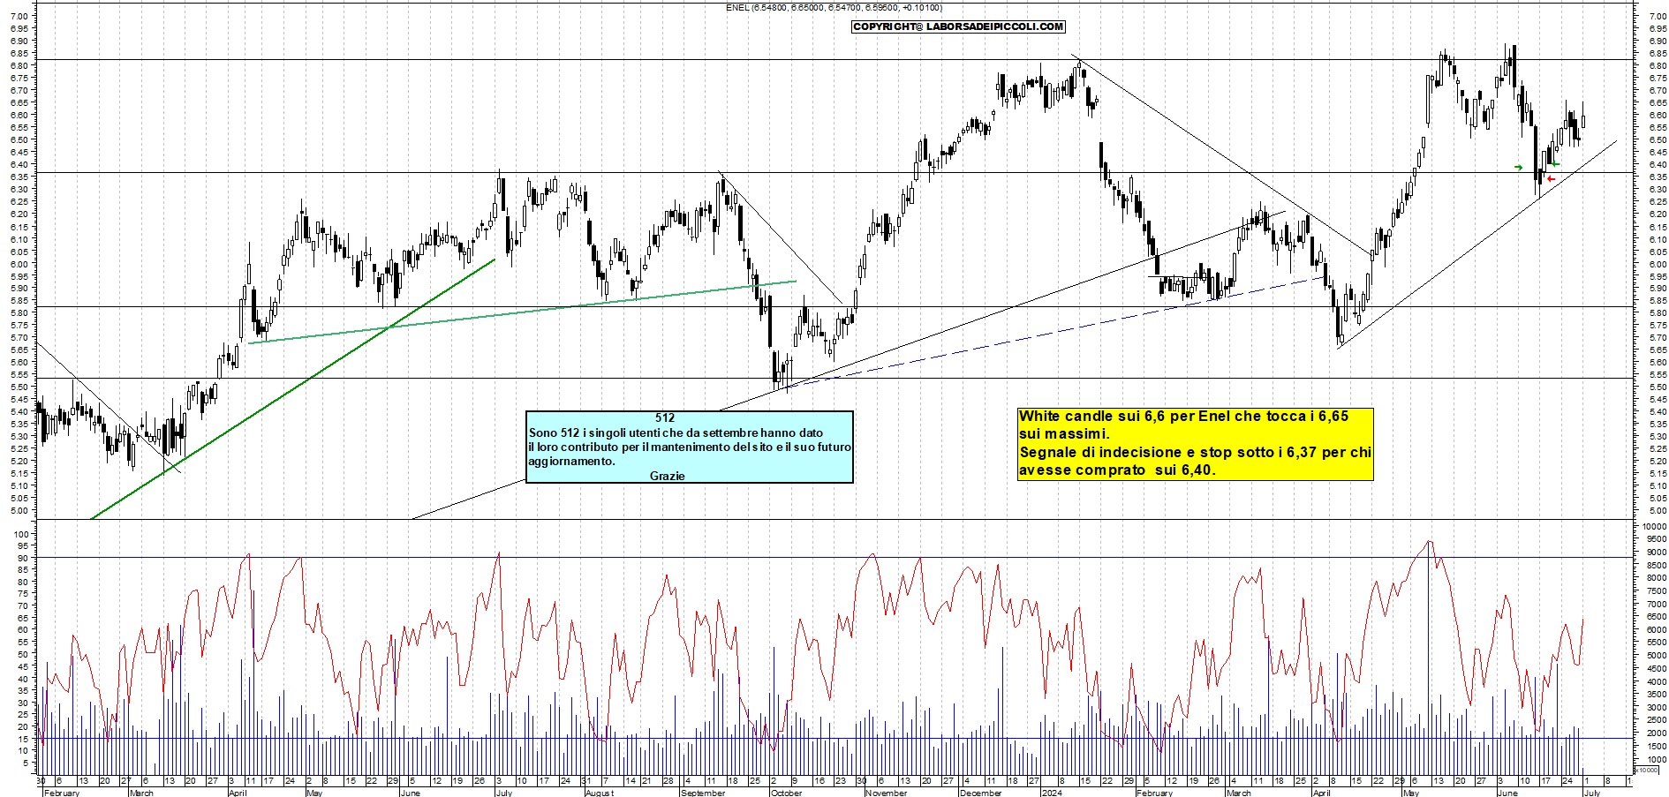Click the '512' heading in the cyan box
Viewport: 1669px width, 797px height.
tap(665, 418)
